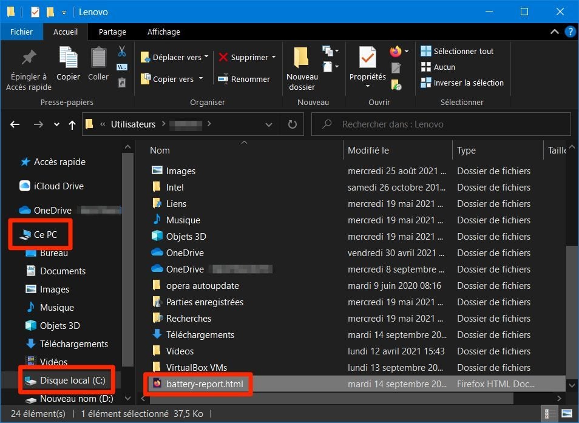Viewport: 579px width, 423px height.
Task: Click the help question mark icon
Action: pos(570,32)
